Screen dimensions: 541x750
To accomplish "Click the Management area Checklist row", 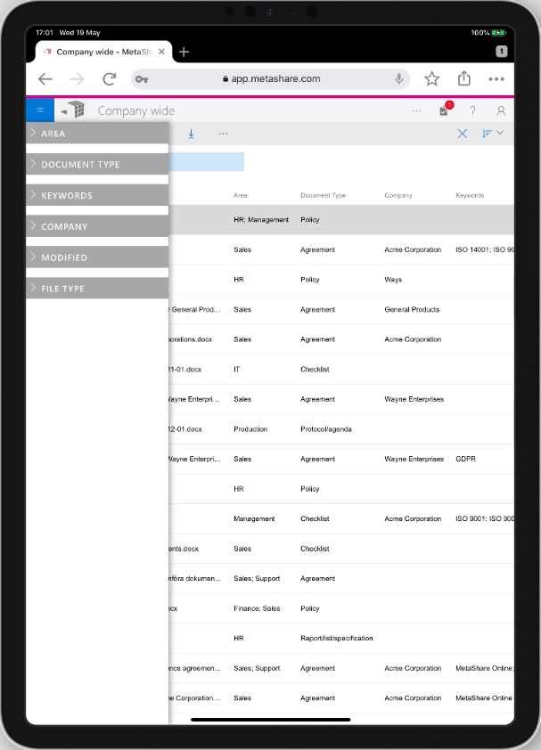I will (x=341, y=518).
